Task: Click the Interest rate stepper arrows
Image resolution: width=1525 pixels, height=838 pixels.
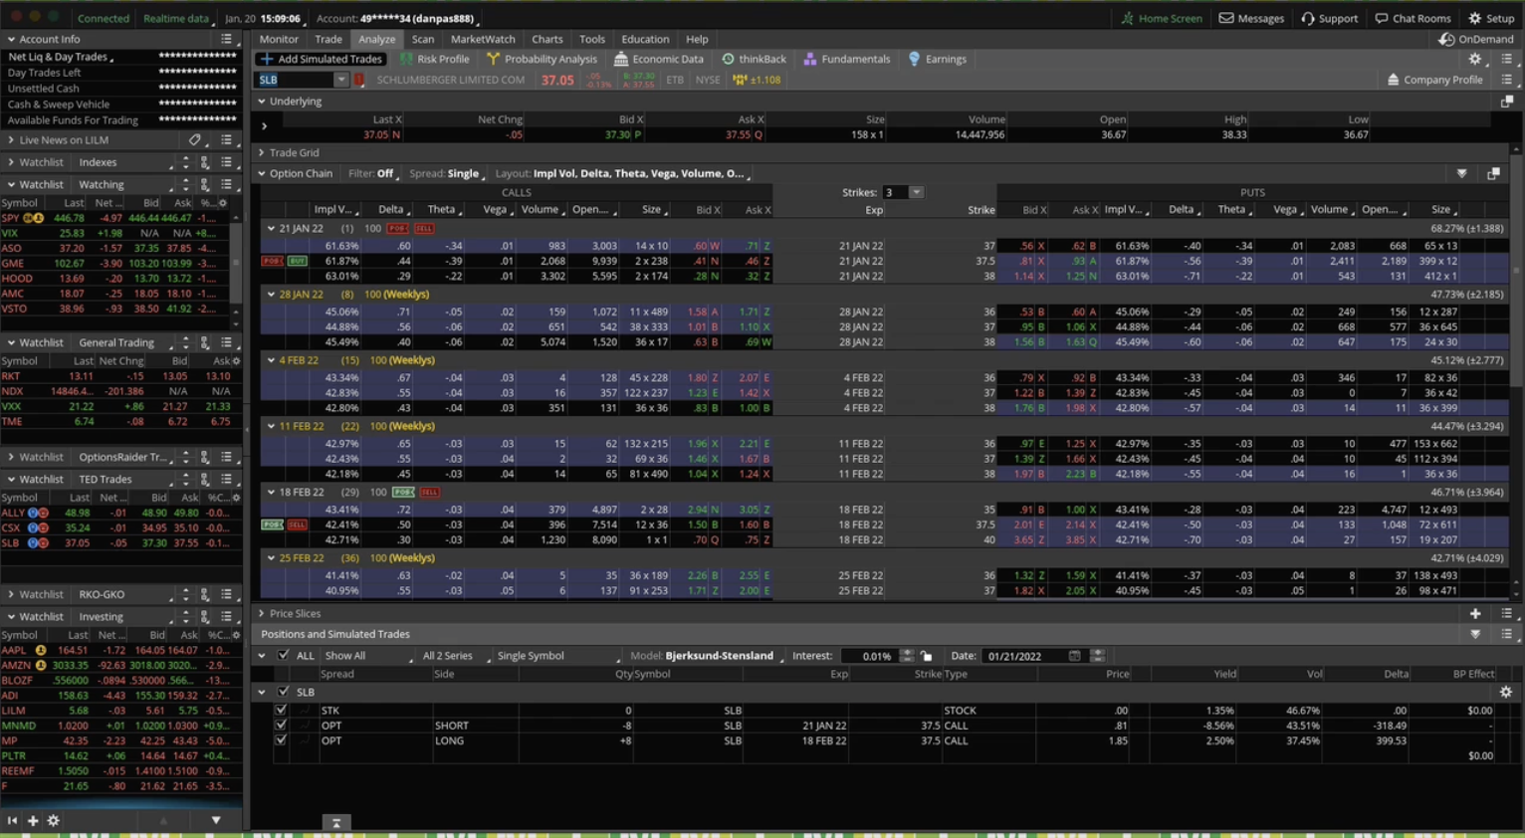Action: click(907, 656)
